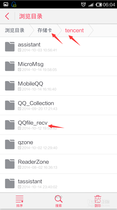Open the QQ_Collection folder
This screenshot has width=117, height=210.
tap(58, 105)
